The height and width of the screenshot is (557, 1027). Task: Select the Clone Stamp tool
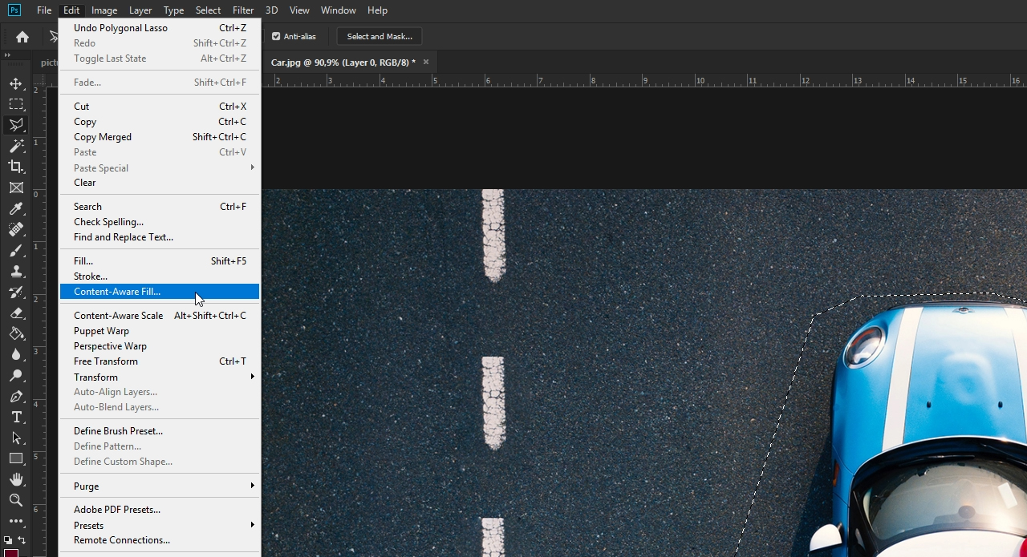click(x=16, y=271)
